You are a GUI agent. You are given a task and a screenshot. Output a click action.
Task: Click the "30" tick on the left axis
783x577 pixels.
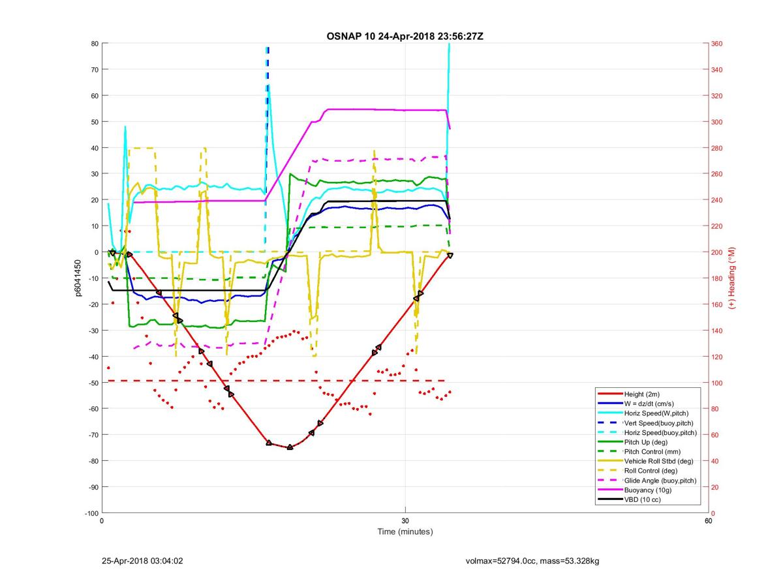[95, 174]
